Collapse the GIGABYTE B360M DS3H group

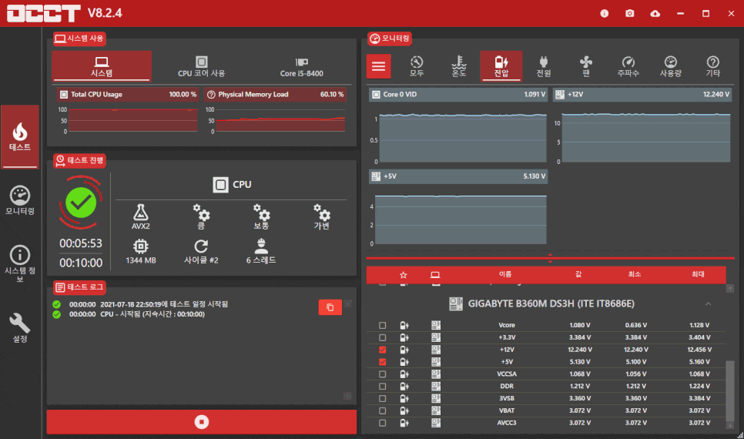point(708,303)
